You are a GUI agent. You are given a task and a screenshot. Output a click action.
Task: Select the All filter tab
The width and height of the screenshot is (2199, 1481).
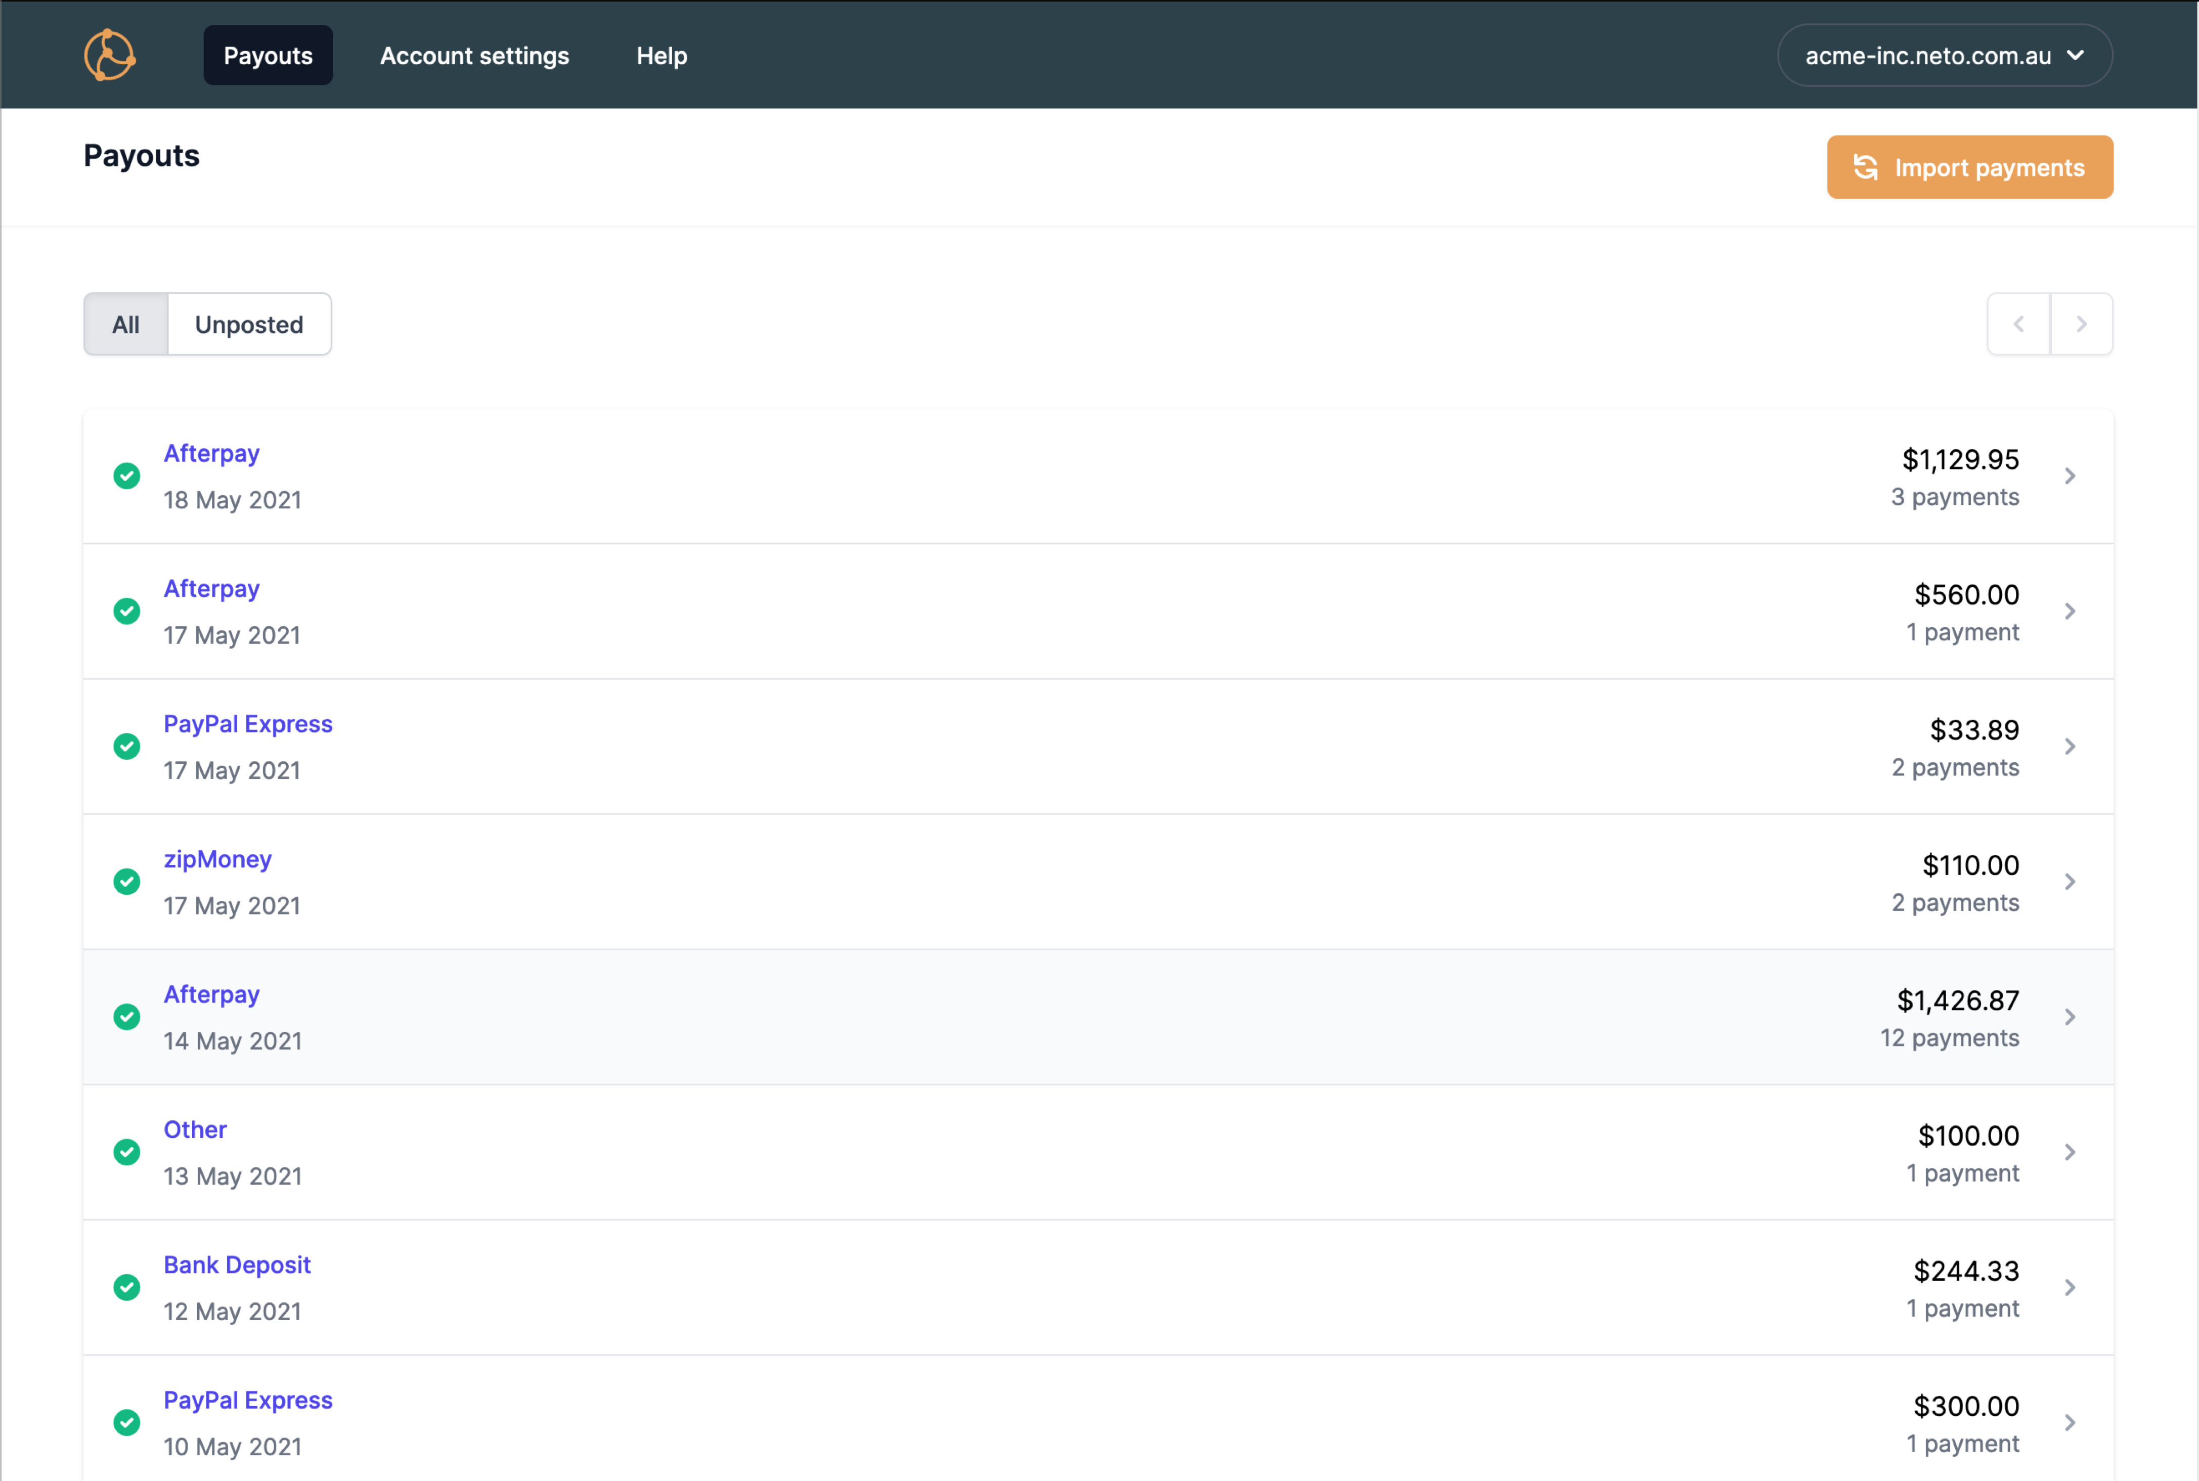[125, 324]
